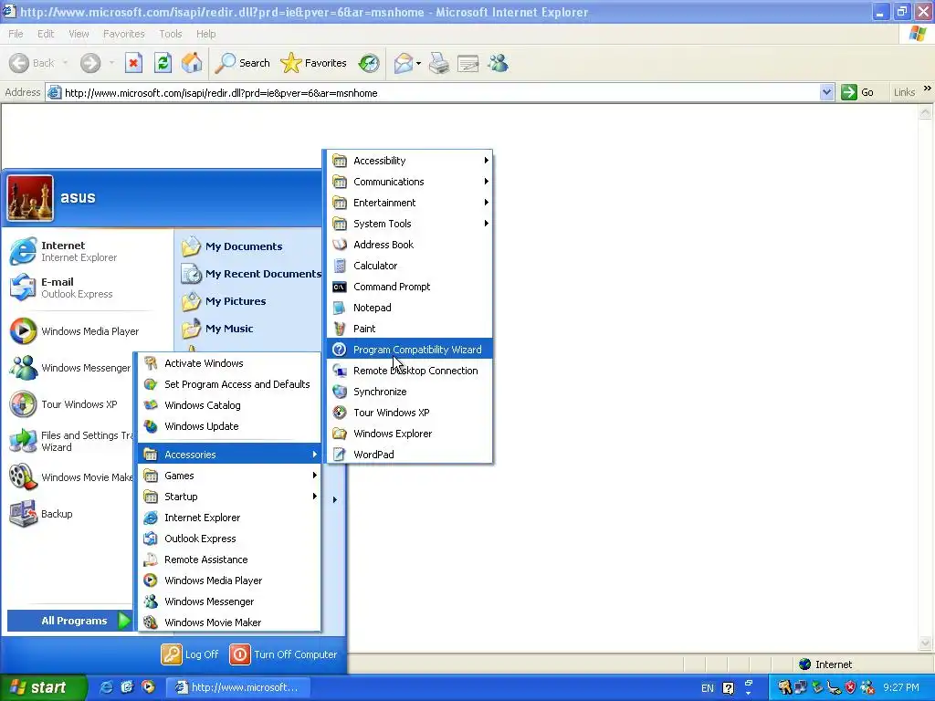Expand the Communications submenu

[x=410, y=182]
